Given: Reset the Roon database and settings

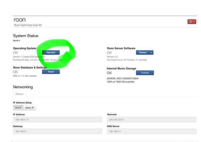Looking at the screenshot, I should point(51,72).
